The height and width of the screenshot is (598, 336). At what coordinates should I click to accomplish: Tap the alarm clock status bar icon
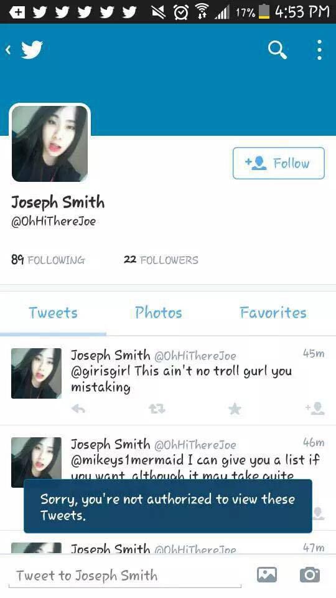(x=181, y=12)
